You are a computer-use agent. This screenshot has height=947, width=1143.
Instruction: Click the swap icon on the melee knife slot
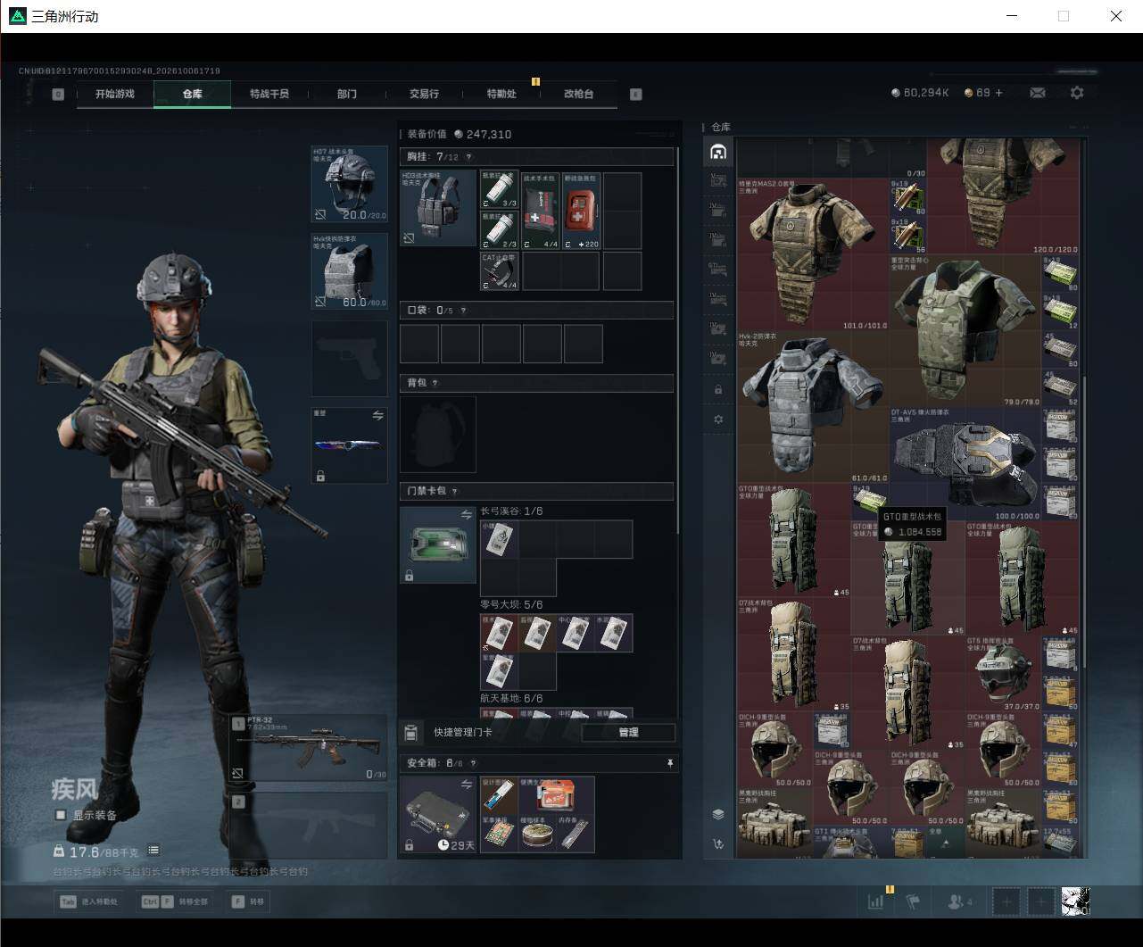(x=377, y=416)
